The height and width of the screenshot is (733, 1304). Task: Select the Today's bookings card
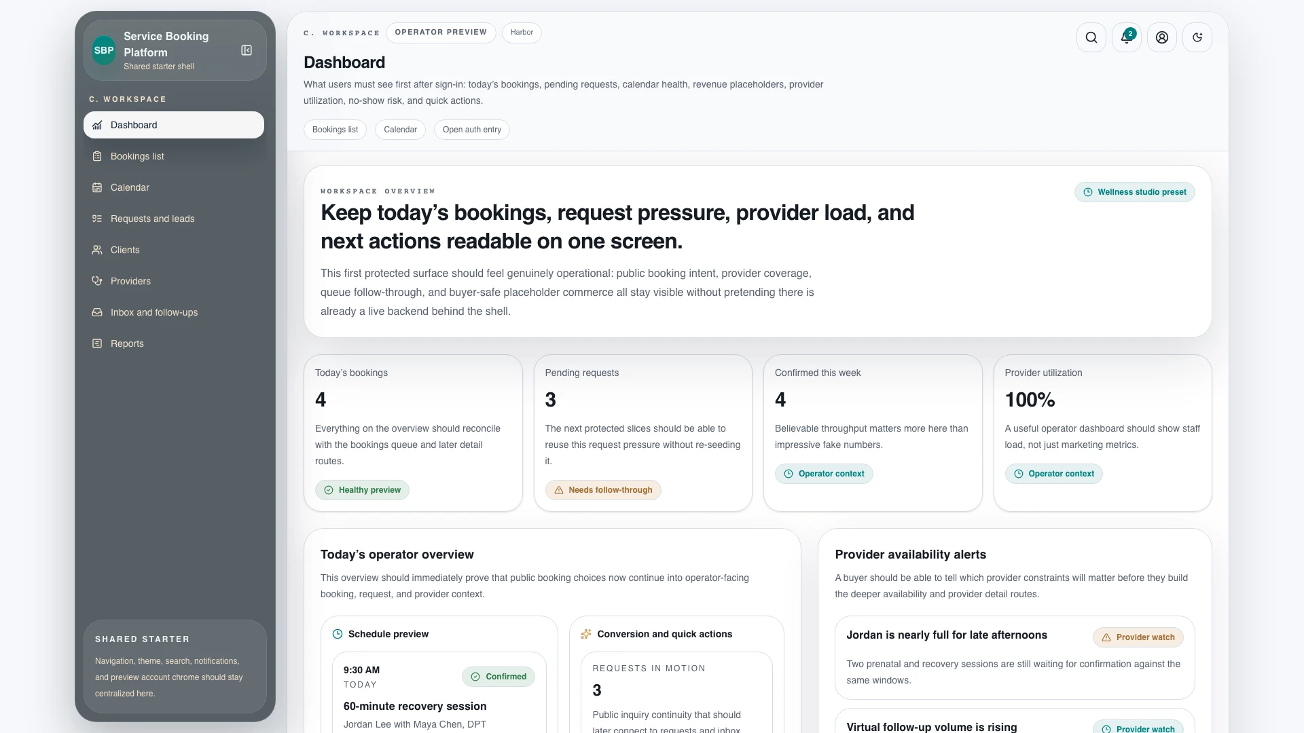(x=413, y=433)
